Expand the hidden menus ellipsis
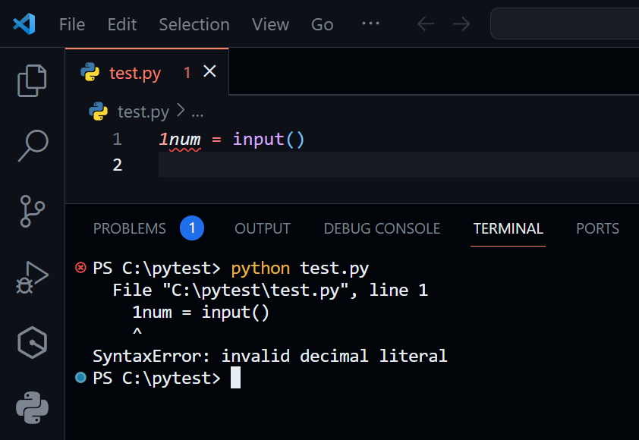This screenshot has width=639, height=440. coord(370,24)
